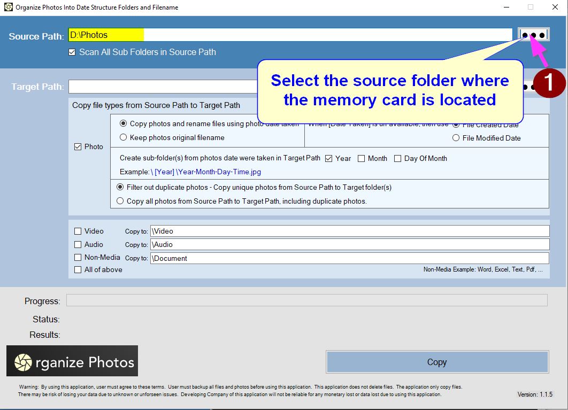Toggle the Photo checkbox
This screenshot has height=410, width=568.
[78, 147]
